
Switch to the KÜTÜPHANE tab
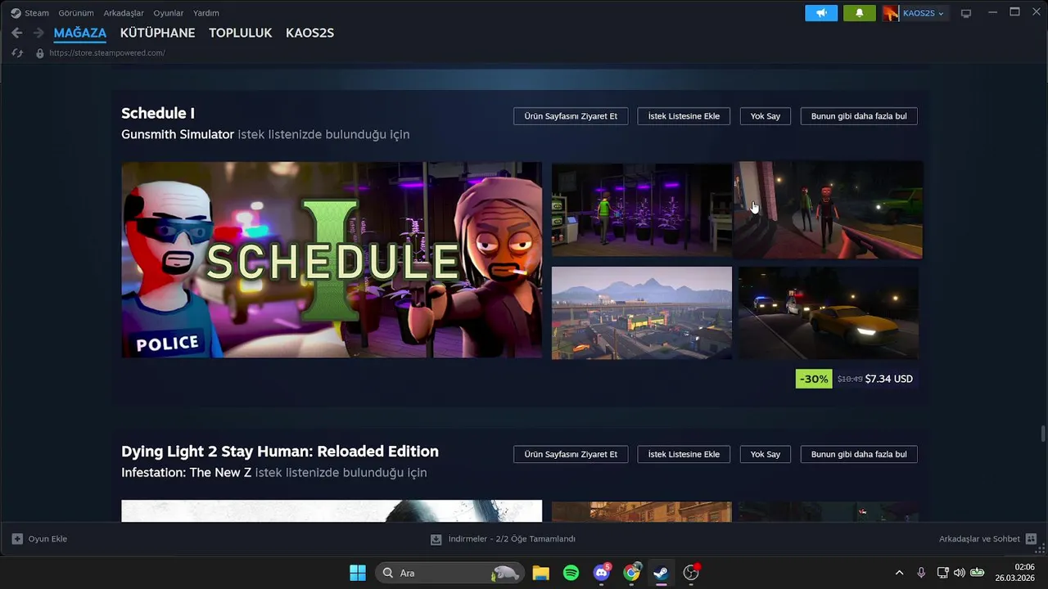coord(157,33)
